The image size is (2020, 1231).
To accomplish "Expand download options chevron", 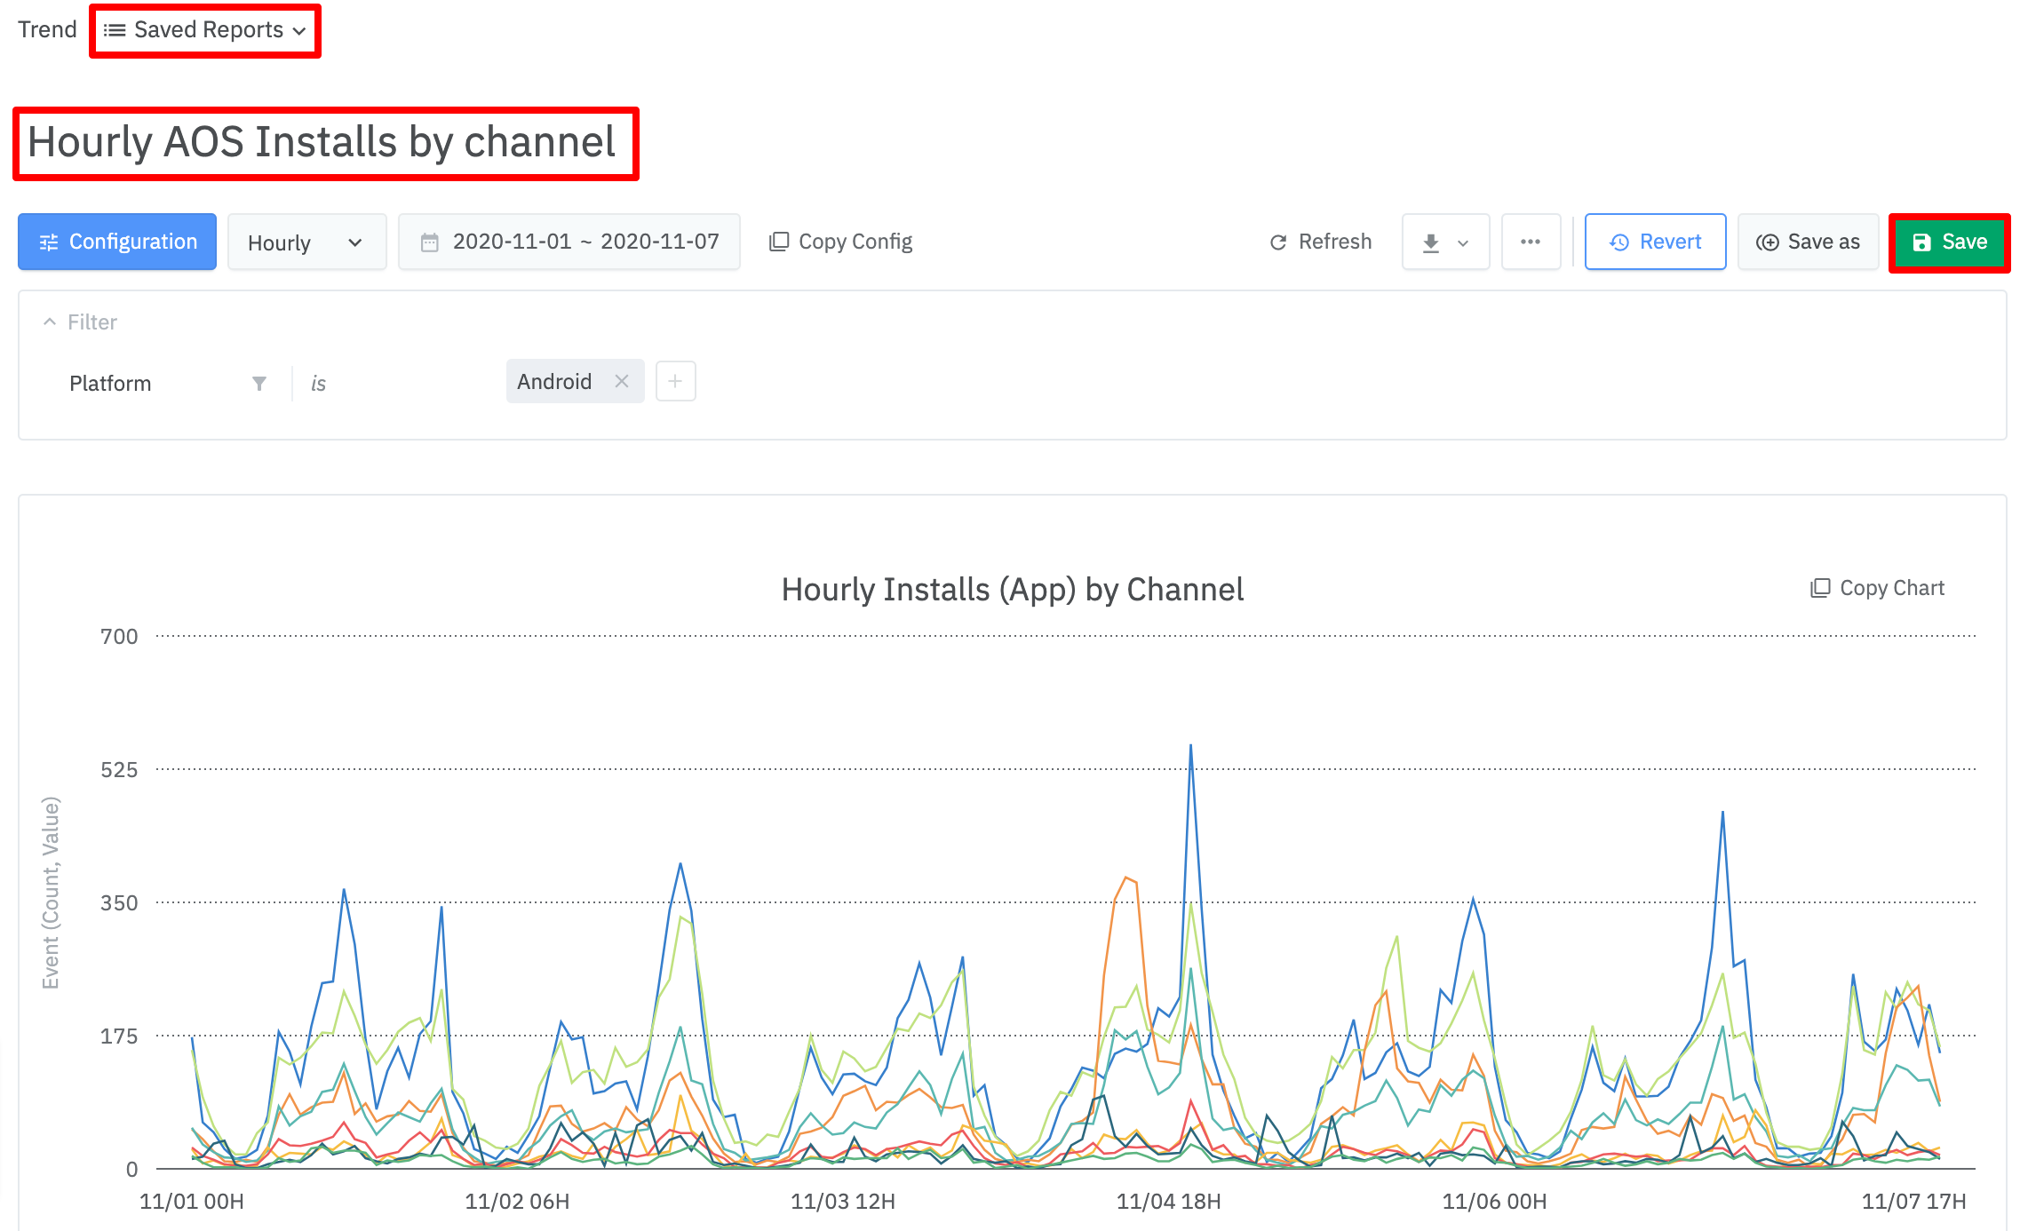I will pyautogui.click(x=1463, y=242).
